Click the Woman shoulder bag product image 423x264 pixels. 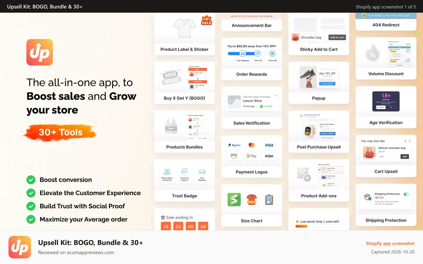(x=369, y=153)
